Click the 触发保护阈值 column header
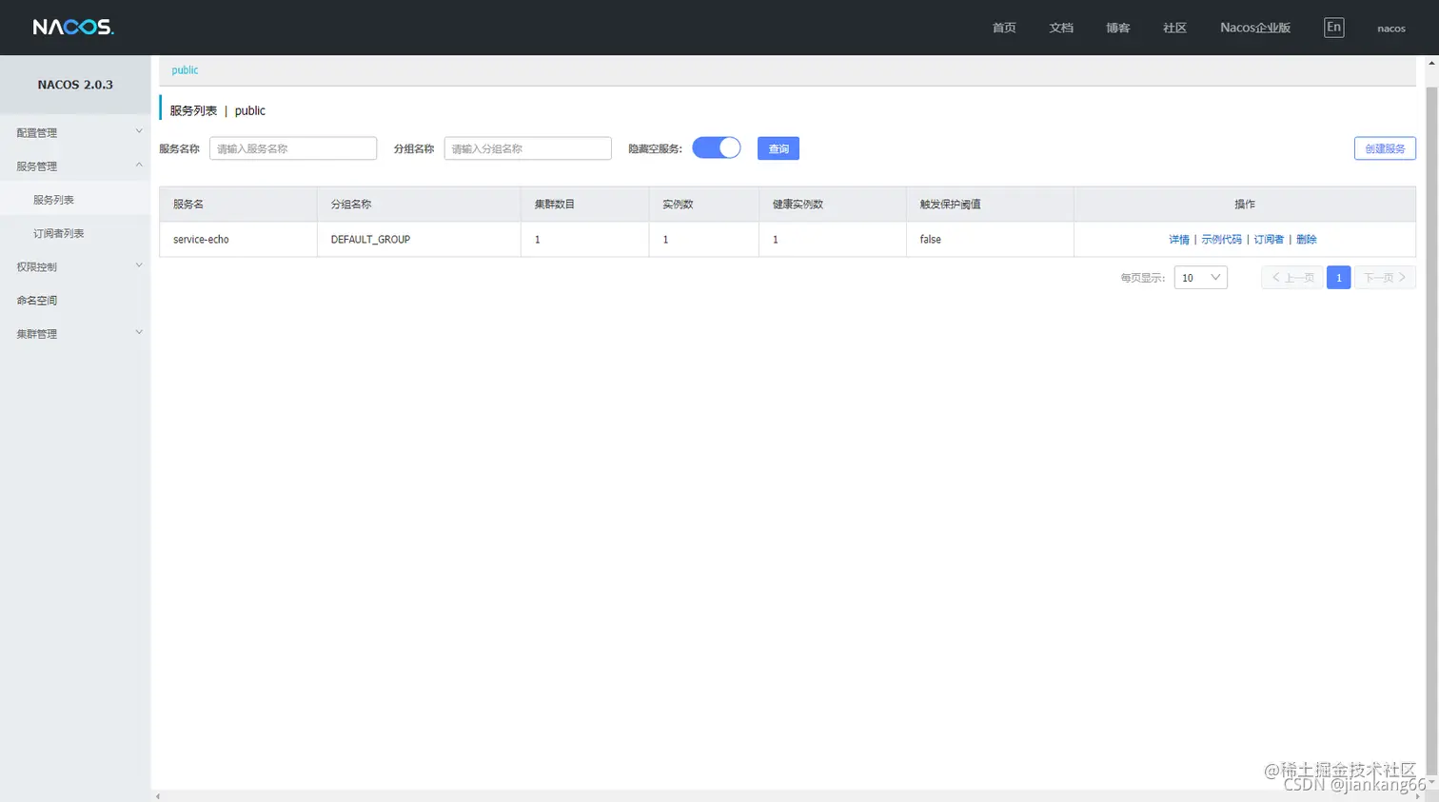Viewport: 1439px width, 802px height. point(990,205)
